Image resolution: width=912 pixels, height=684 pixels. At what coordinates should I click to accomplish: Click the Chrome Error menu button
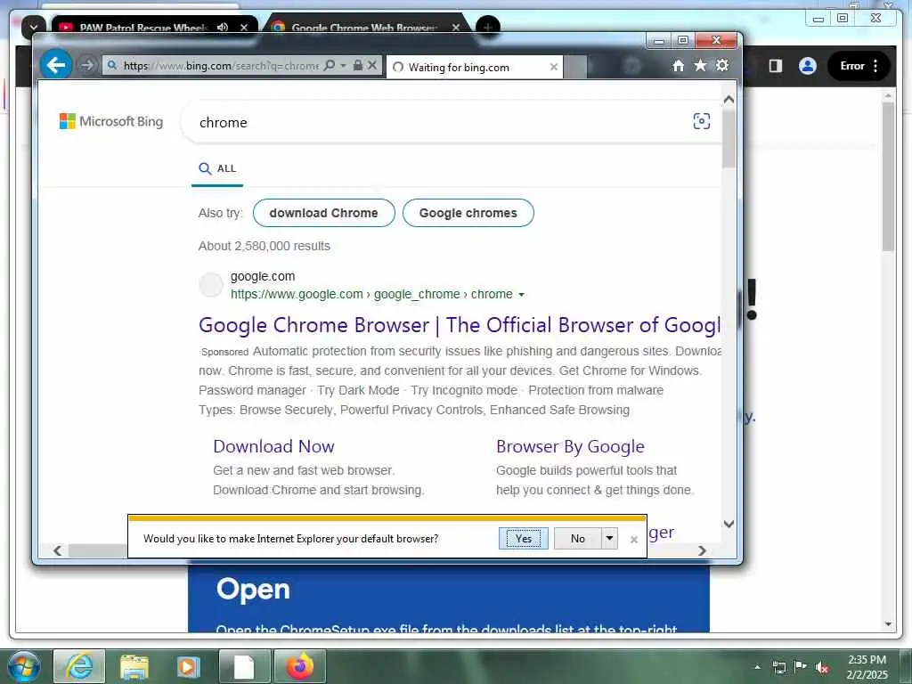859,66
